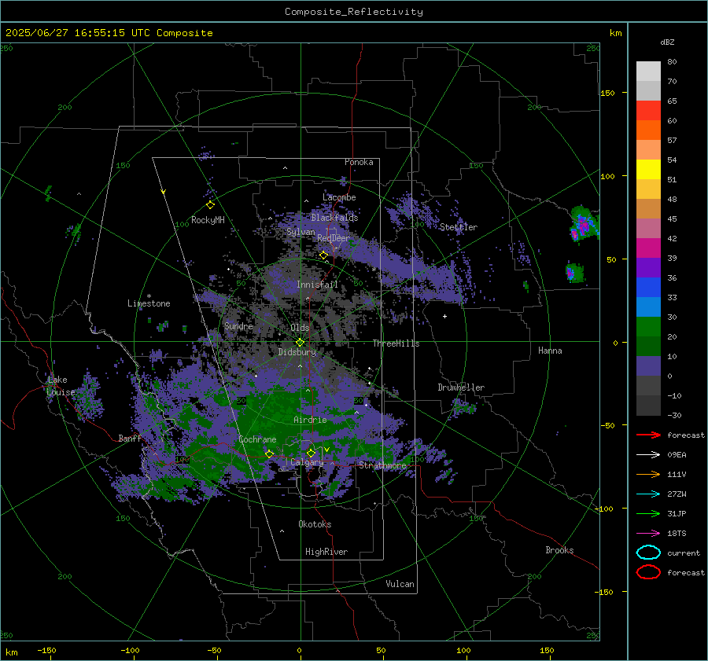
Task: Click the red forecast arrow legend icon
Action: tap(648, 435)
